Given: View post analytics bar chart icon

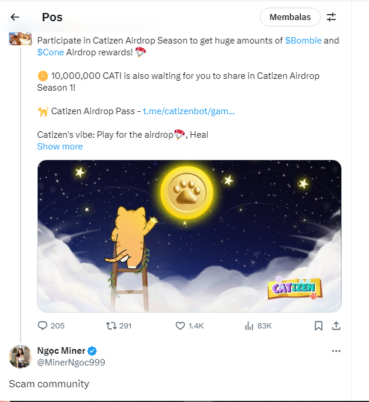Looking at the screenshot, I should [x=249, y=325].
